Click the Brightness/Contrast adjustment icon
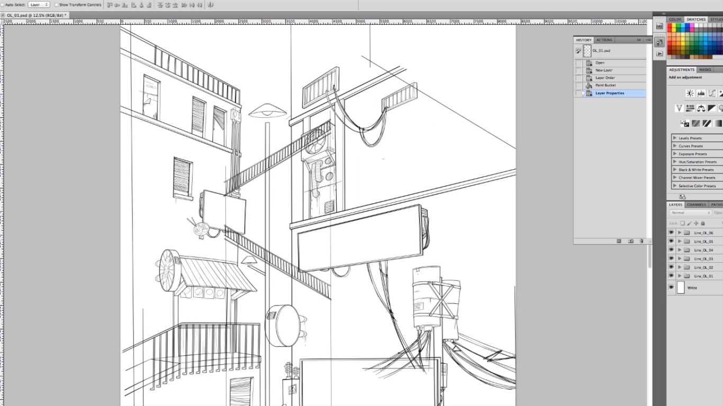This screenshot has height=406, width=723. [x=690, y=93]
